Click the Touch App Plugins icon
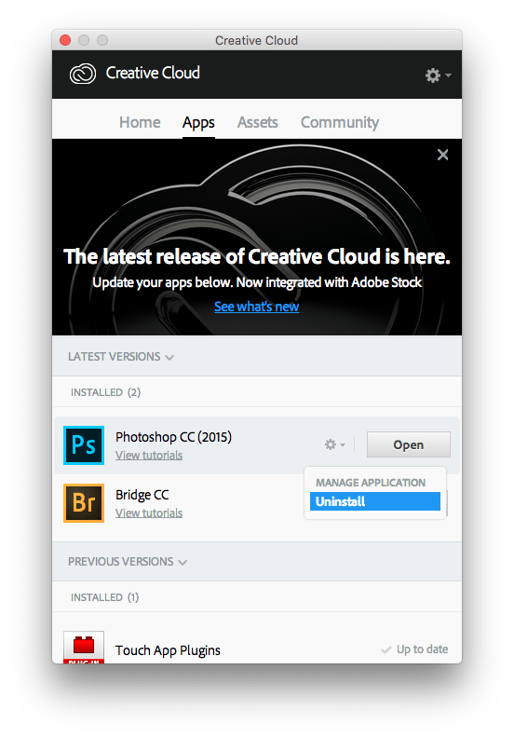Viewport: 514px width, 738px height. click(84, 648)
